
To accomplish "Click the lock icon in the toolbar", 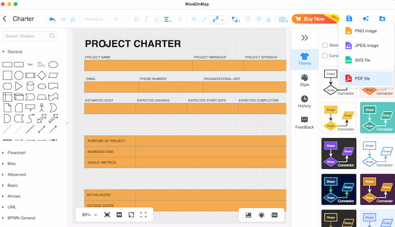I will click(x=268, y=19).
